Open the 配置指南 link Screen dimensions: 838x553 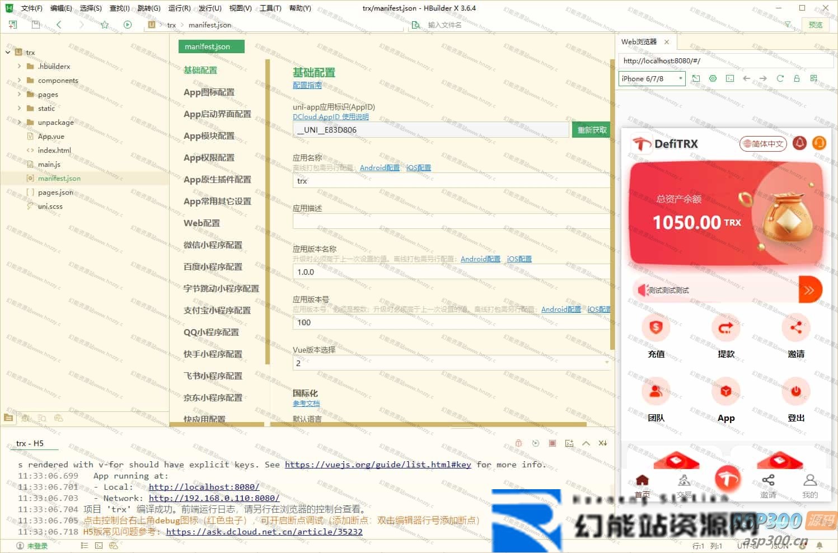click(x=307, y=85)
